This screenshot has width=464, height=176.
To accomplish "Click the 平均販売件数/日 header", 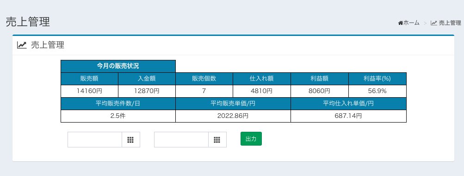I will pyautogui.click(x=118, y=104).
